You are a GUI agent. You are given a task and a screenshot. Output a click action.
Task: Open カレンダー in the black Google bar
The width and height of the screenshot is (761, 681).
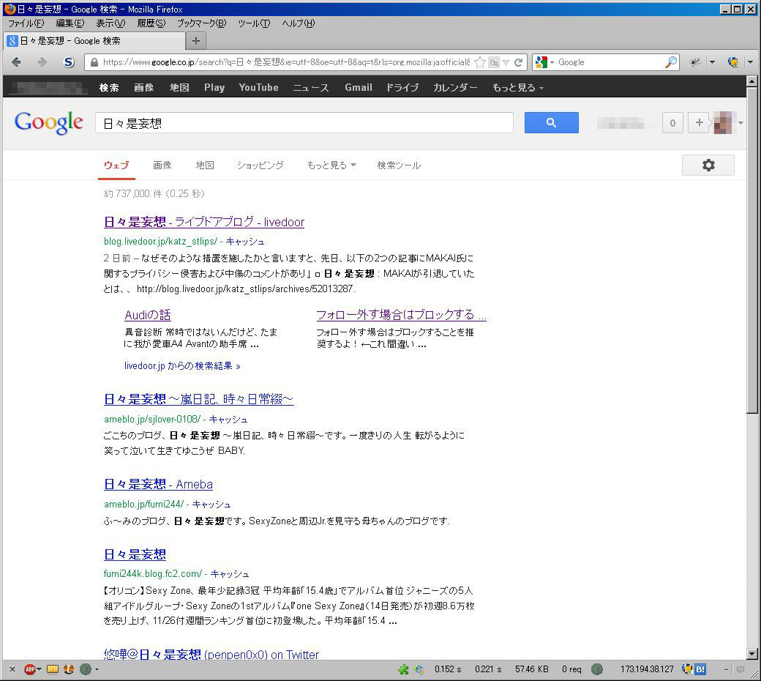click(x=454, y=87)
